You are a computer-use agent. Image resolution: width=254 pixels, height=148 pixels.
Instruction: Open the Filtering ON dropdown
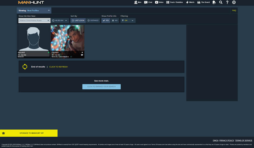point(128,21)
